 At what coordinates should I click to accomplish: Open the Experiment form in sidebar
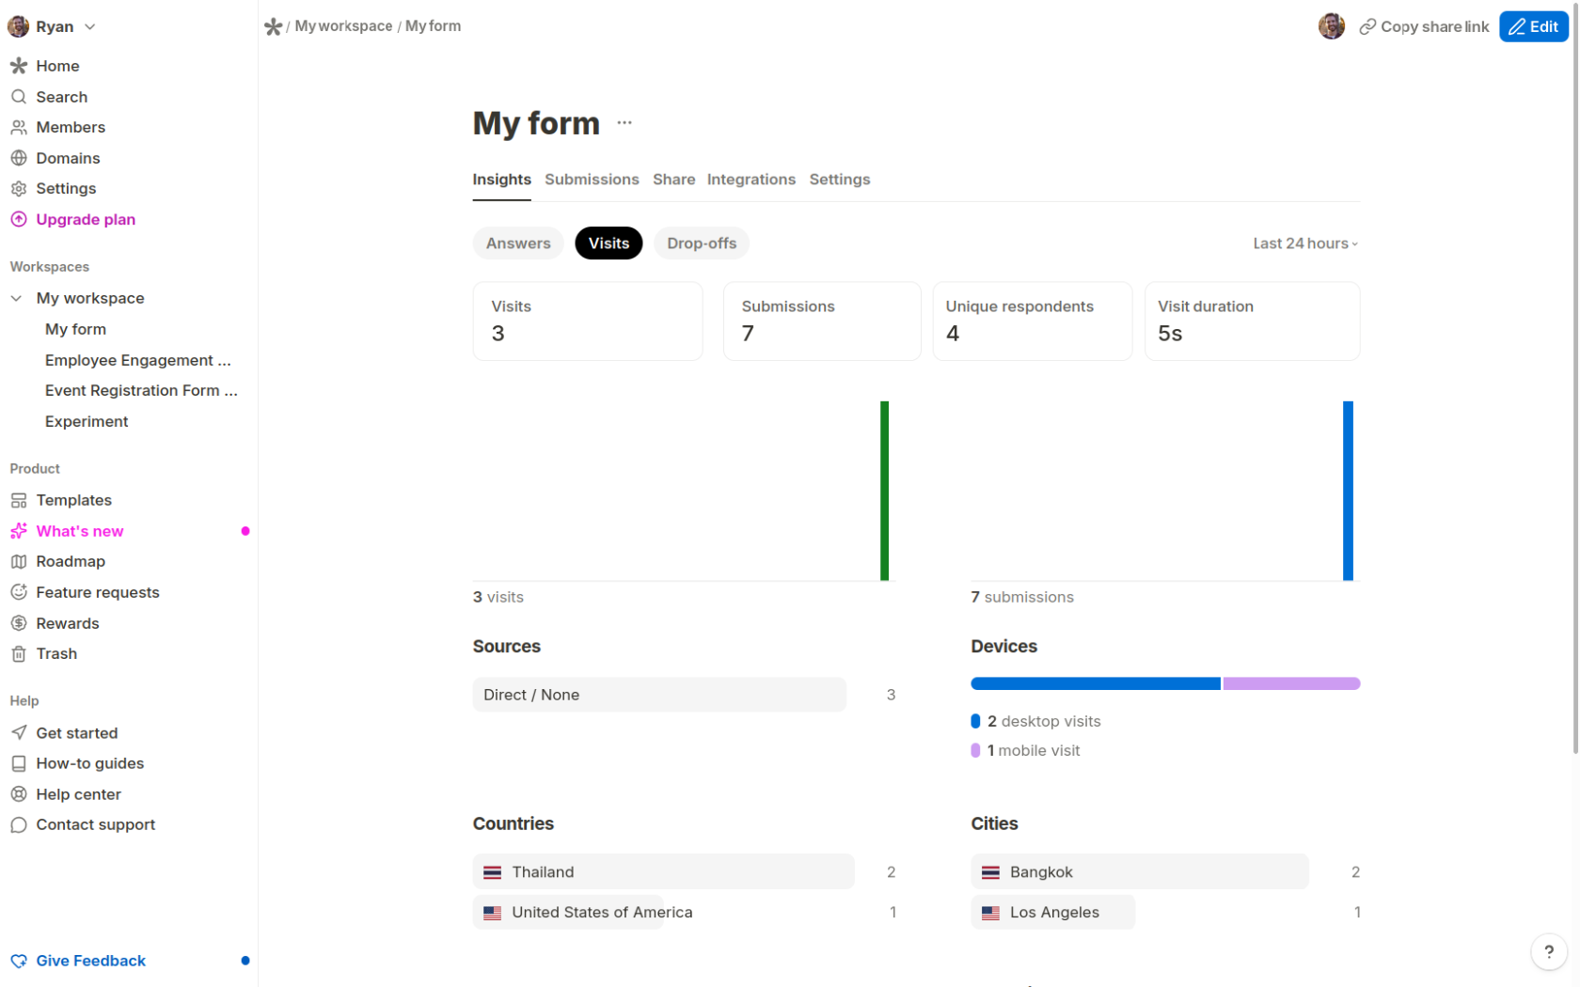click(87, 421)
